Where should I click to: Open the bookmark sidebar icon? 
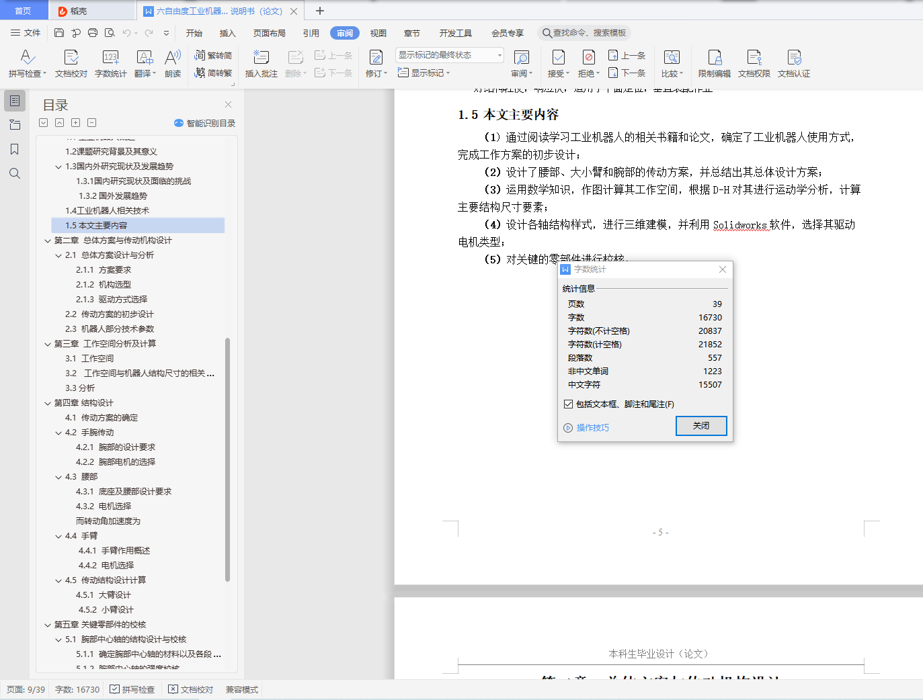(x=15, y=149)
